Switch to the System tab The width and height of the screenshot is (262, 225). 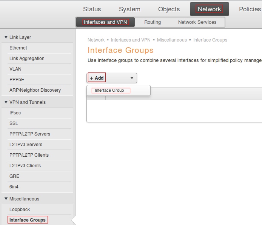click(x=129, y=9)
